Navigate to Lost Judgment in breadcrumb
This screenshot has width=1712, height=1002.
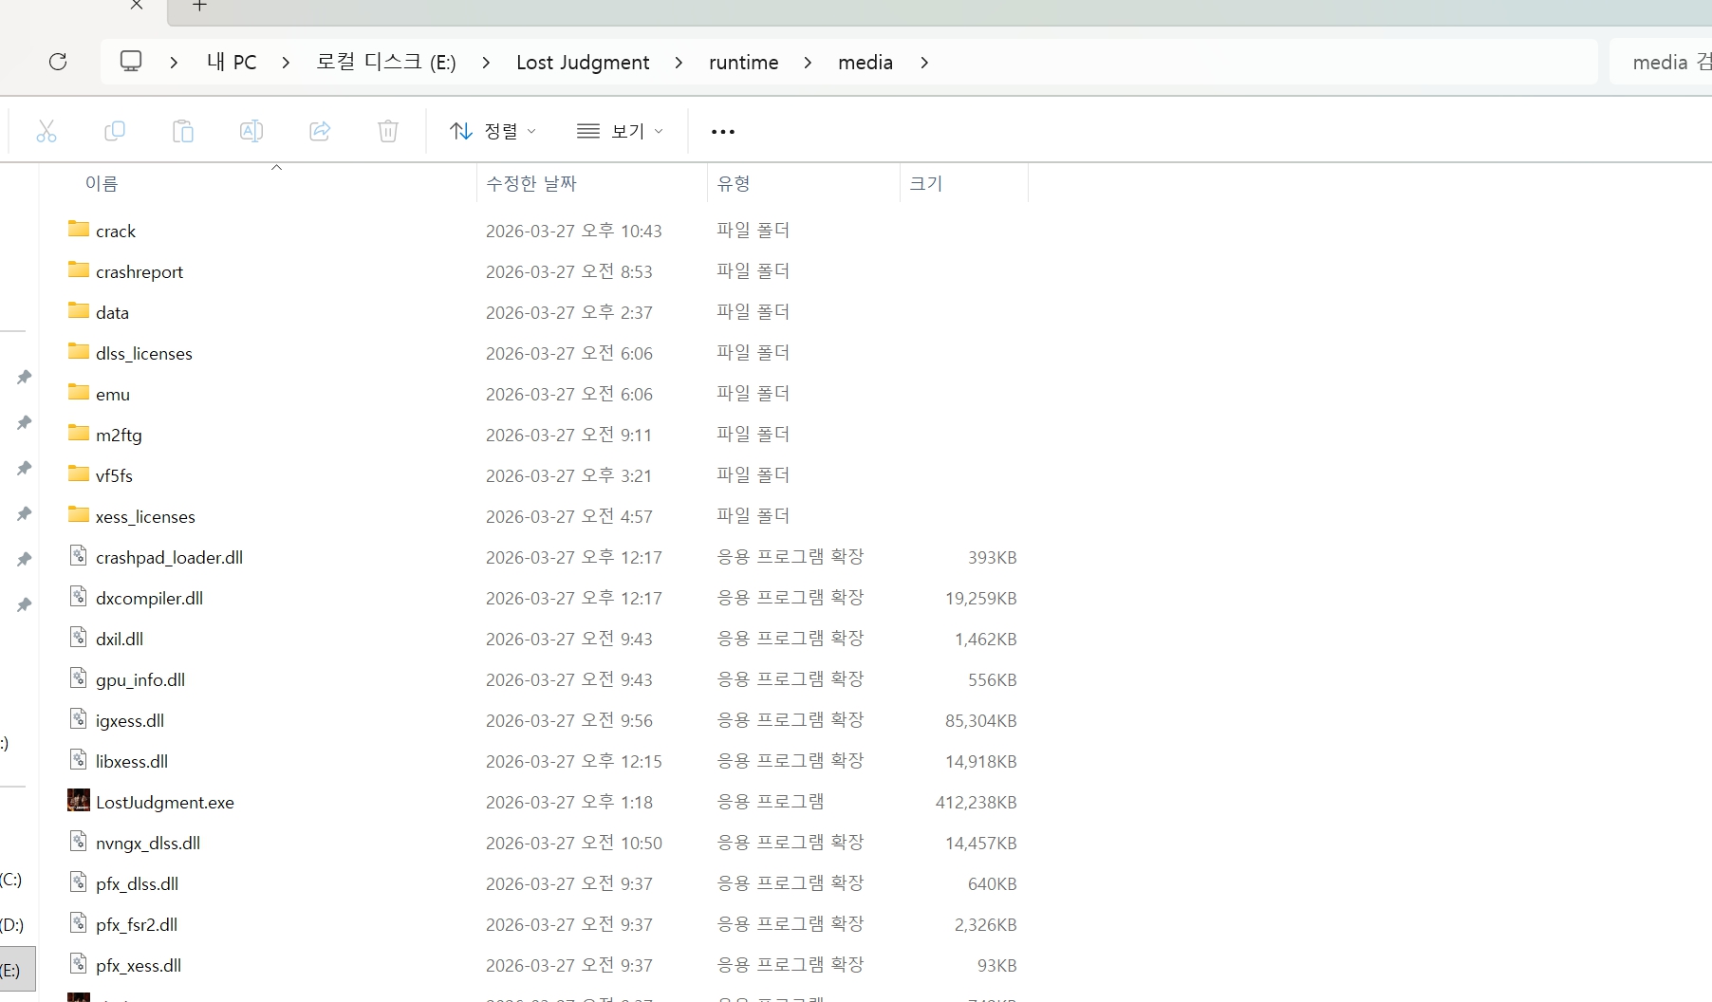583,63
